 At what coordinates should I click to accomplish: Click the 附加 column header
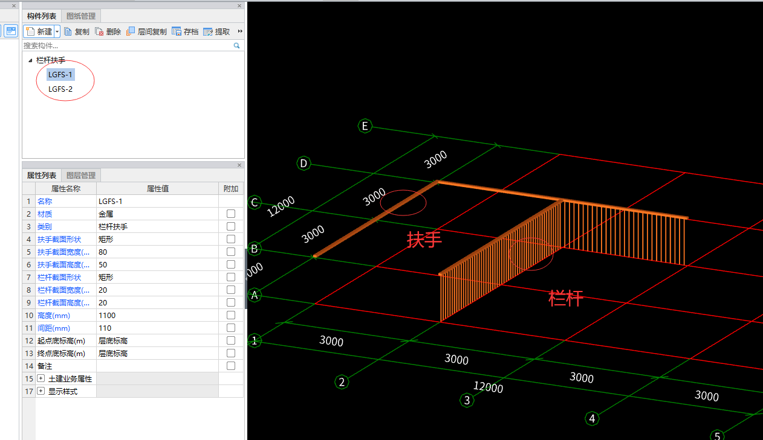click(x=231, y=188)
